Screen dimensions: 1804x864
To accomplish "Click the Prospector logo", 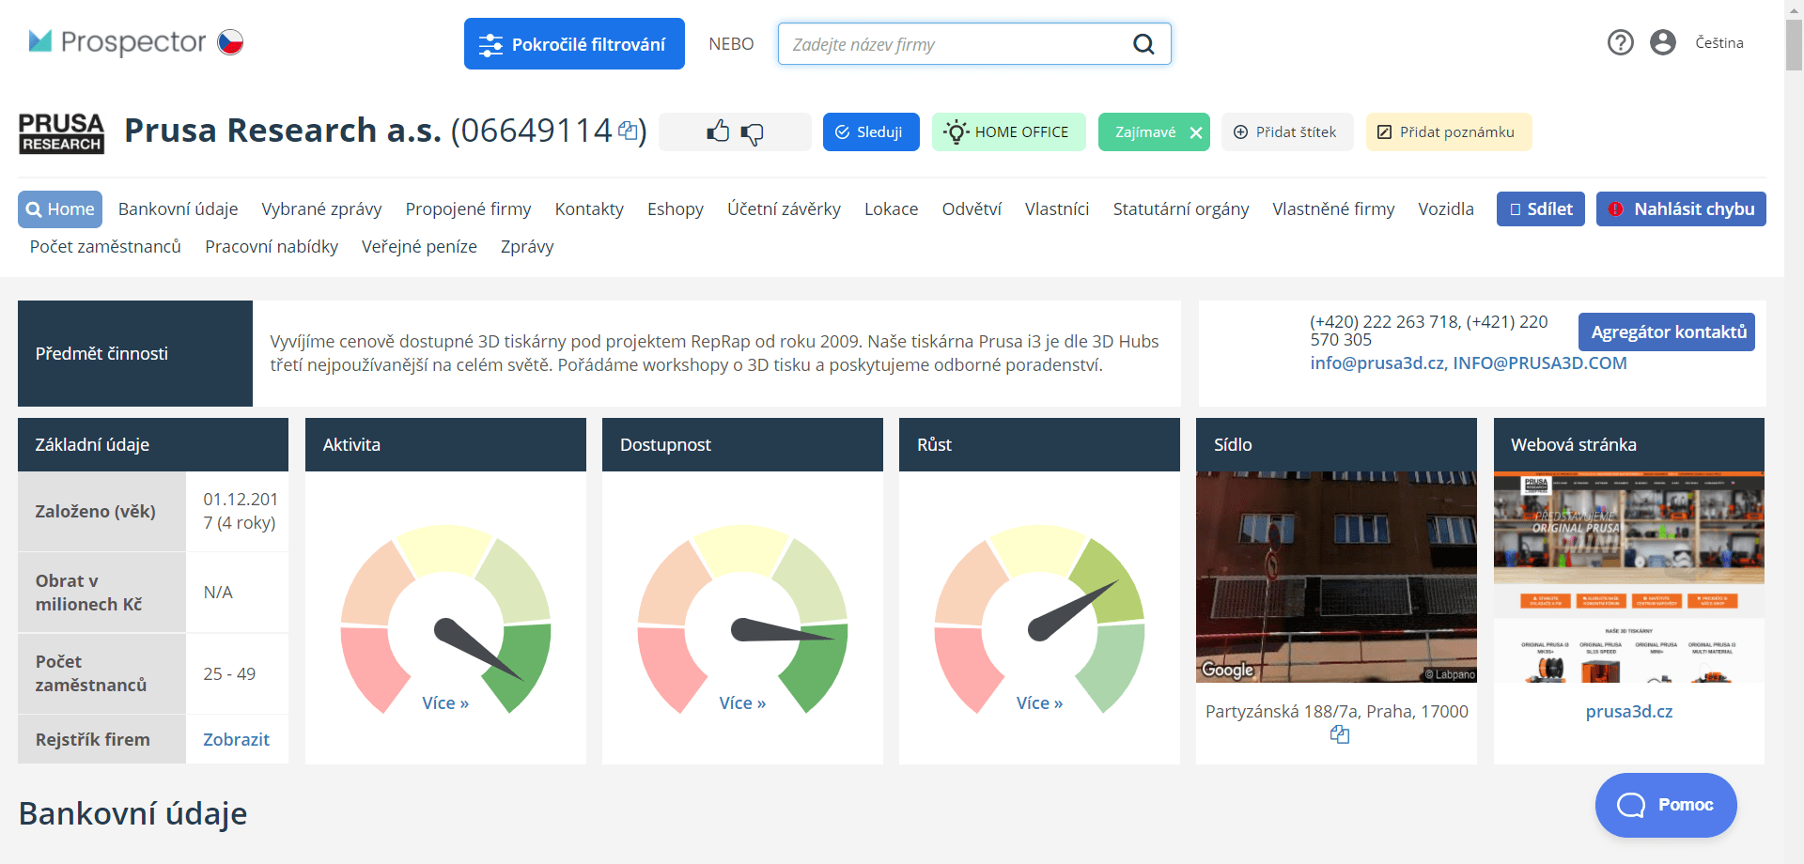I will 117,42.
